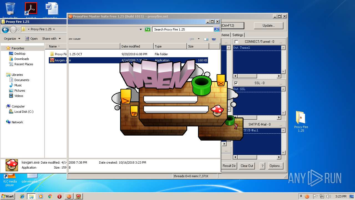This screenshot has width=355, height=200.
Task: Open Proxy Fire 1.25 desktop folder
Action: tap(301, 121)
